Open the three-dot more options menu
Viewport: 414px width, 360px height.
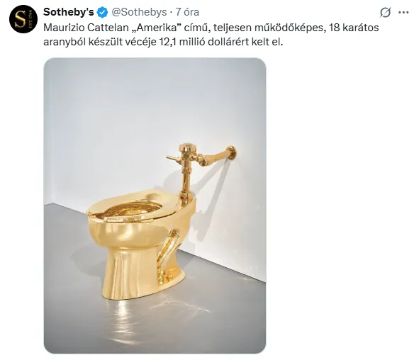click(x=403, y=12)
